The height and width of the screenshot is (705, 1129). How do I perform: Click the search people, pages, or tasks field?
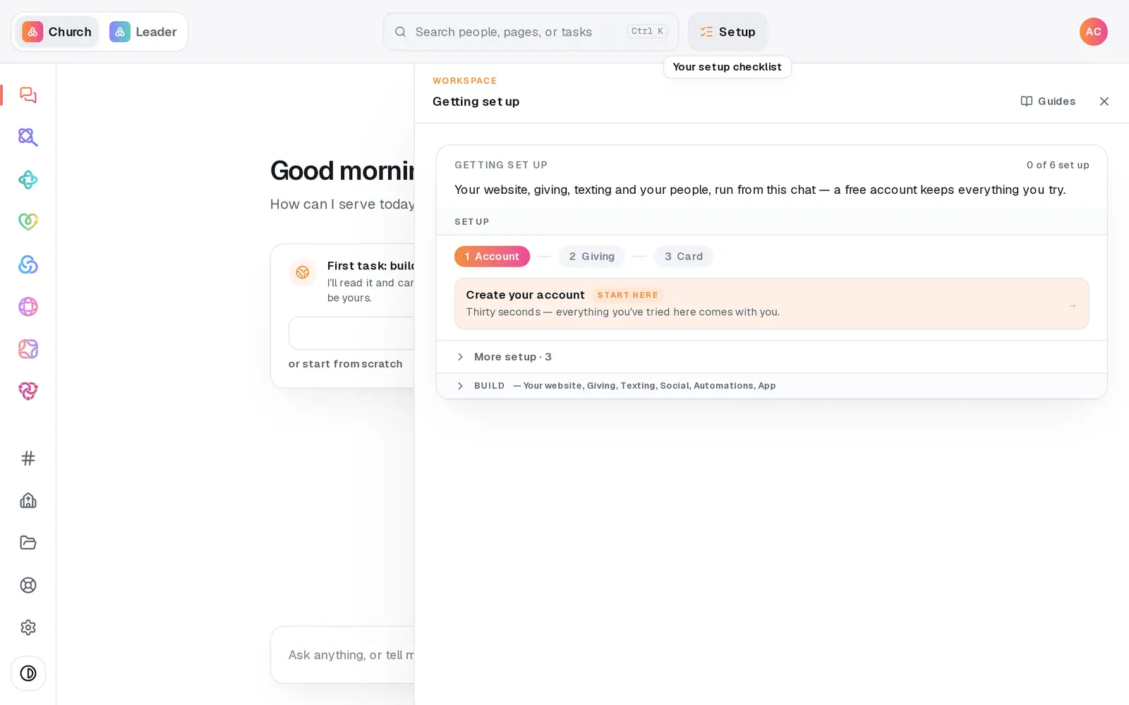point(531,32)
